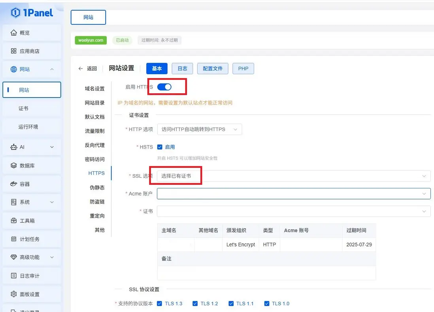
Task: Click the 证书 selection field
Action: 293,211
